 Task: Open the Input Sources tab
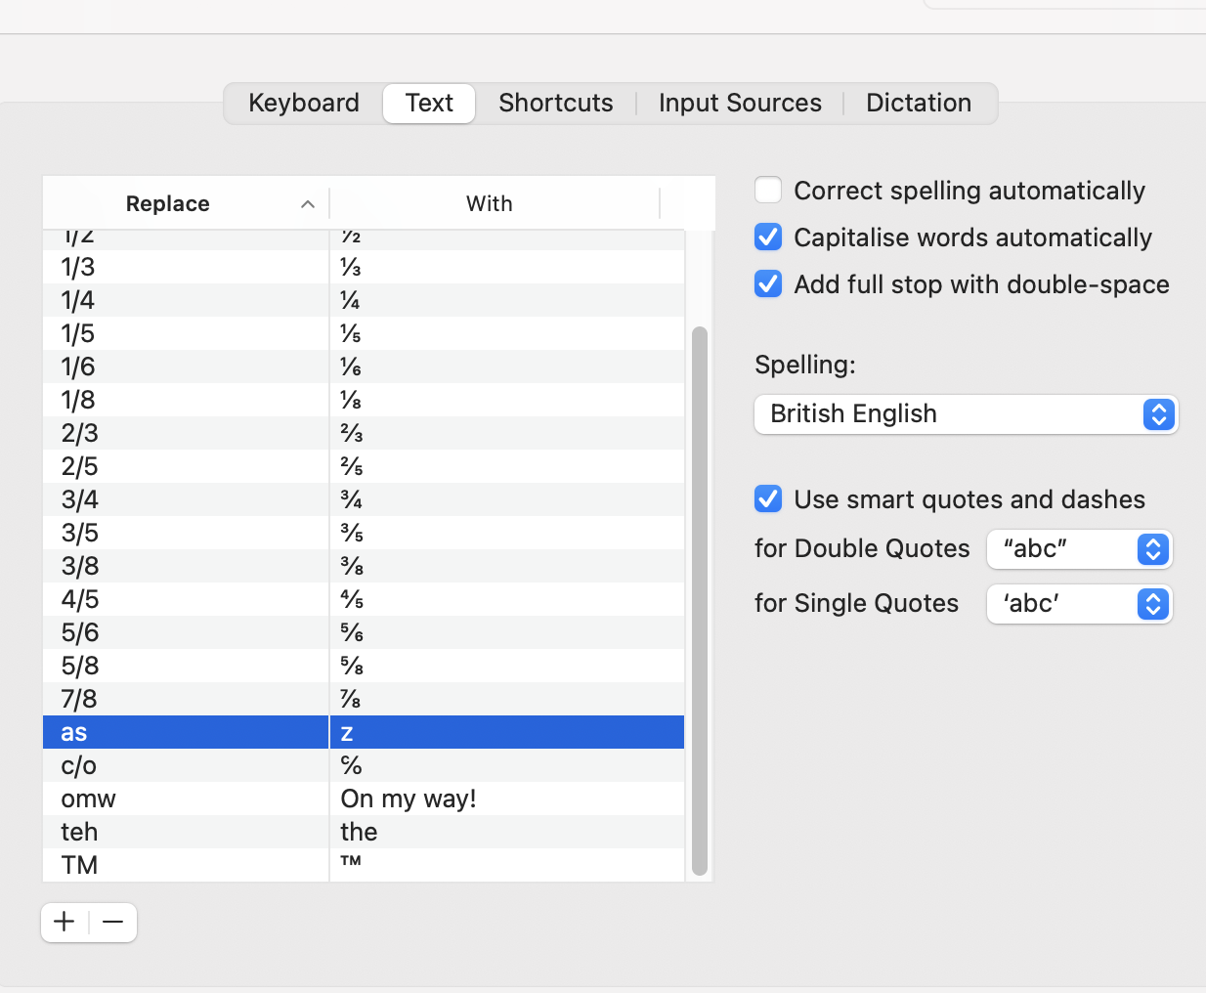(x=740, y=104)
